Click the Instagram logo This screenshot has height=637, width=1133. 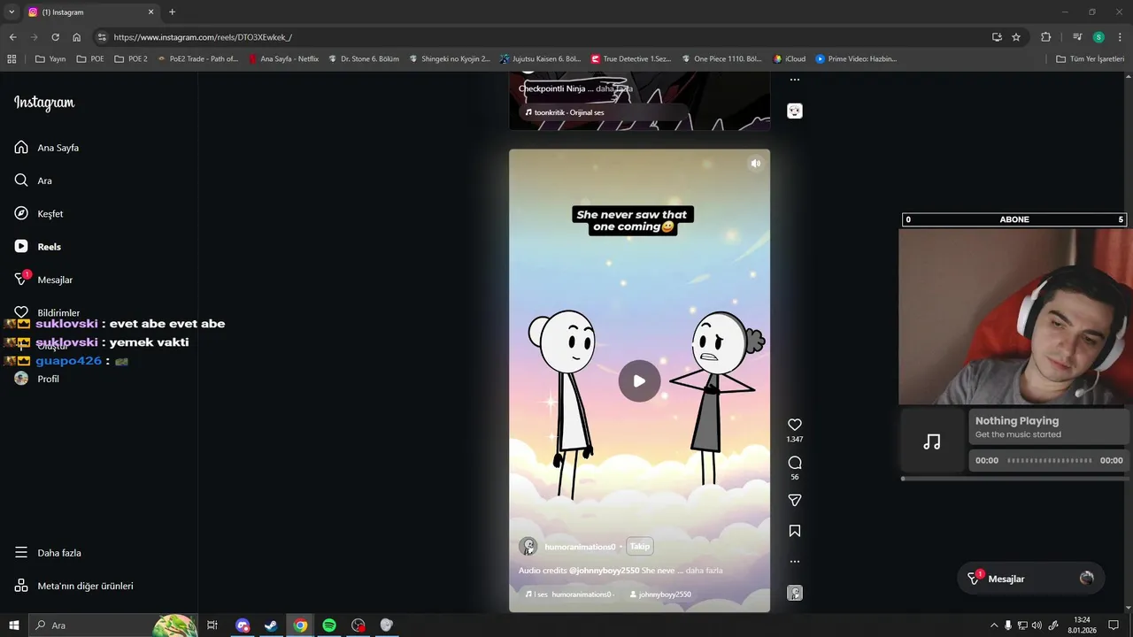click(x=44, y=103)
